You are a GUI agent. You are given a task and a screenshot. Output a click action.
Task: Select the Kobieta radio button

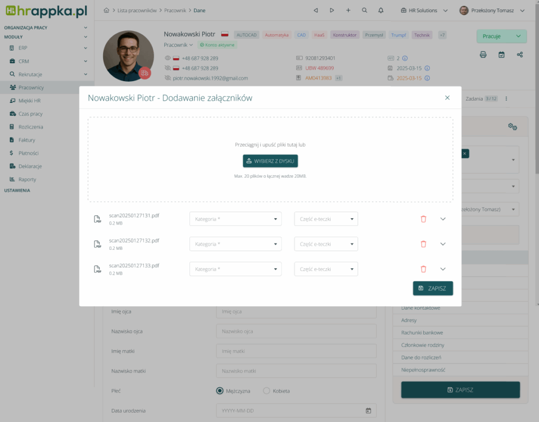(x=266, y=391)
